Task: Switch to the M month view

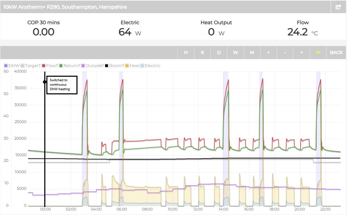Action: (252, 53)
